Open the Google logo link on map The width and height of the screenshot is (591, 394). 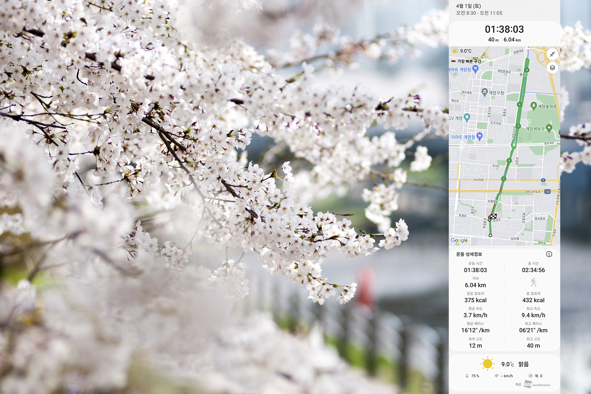pyautogui.click(x=459, y=240)
